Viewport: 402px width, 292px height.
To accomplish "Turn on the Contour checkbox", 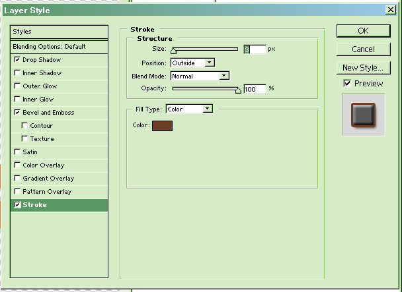I will point(25,126).
